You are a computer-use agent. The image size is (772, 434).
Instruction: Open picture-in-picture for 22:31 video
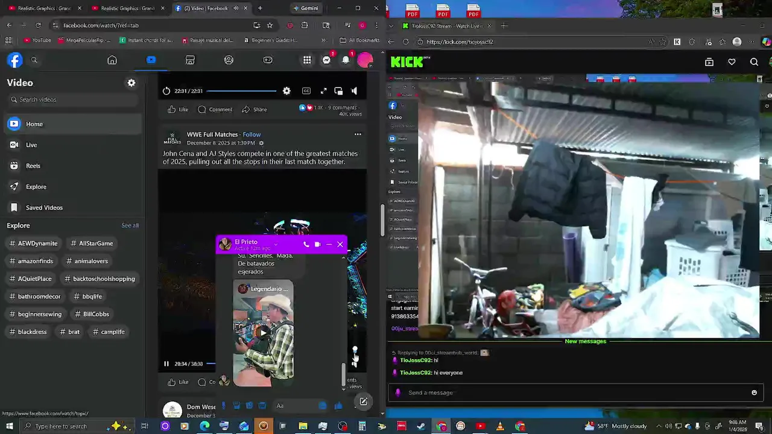(x=338, y=91)
